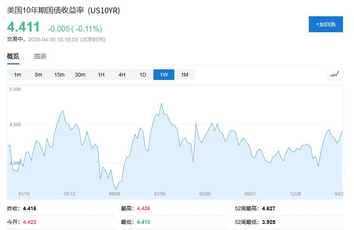
Task: Switch to the 图表 chart tab
Action: point(40,56)
